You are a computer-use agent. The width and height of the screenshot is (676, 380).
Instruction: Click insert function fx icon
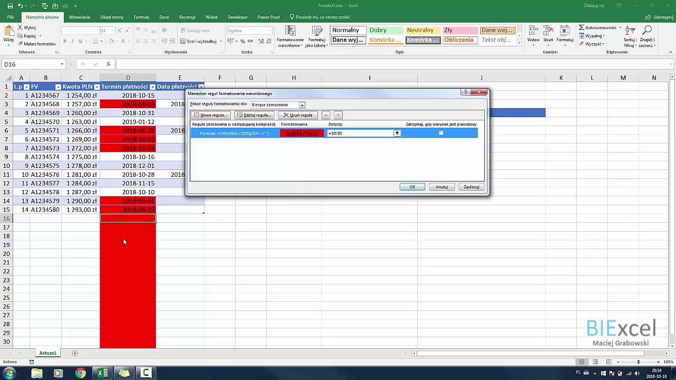pos(108,64)
